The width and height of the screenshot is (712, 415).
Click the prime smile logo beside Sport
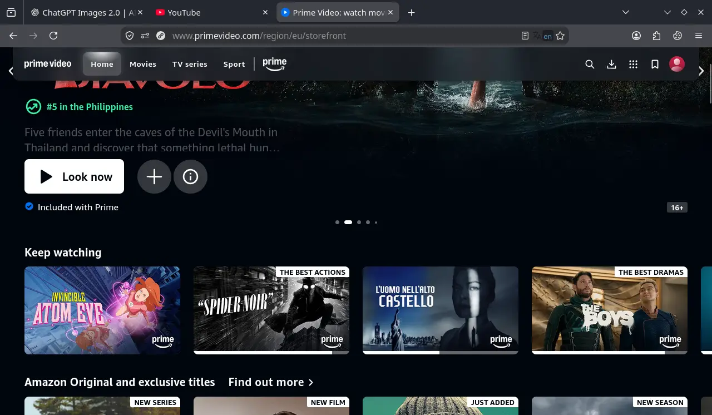pos(275,64)
